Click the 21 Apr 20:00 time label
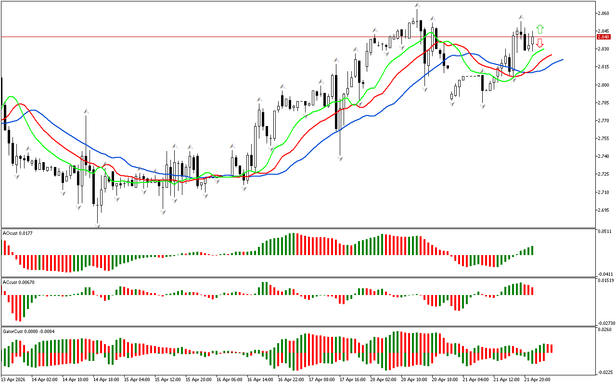 point(537,380)
